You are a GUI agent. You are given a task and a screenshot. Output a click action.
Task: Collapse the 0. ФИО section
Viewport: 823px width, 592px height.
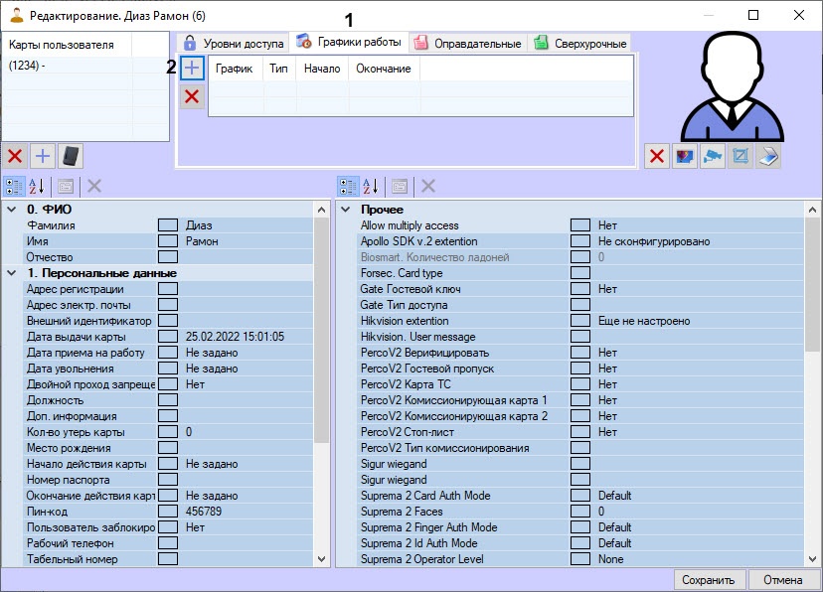coord(12,210)
